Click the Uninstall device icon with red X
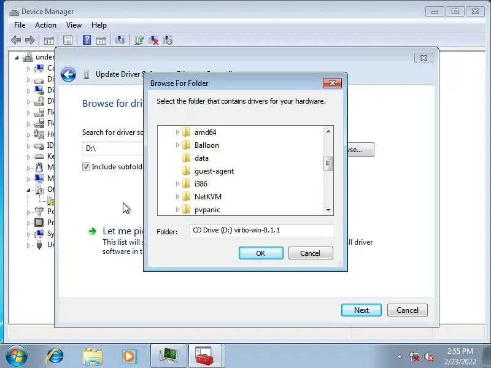Viewport: 491px width, 368px height. (x=153, y=40)
